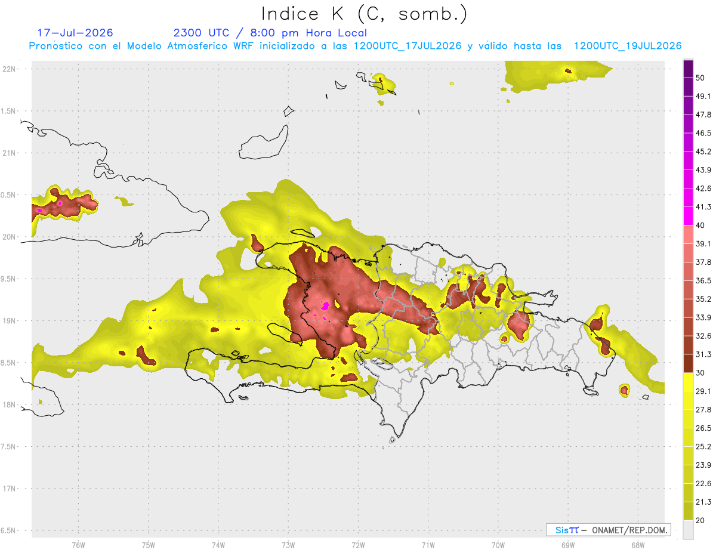
Task: Click the '46.5' color bar label
Action: (703, 133)
